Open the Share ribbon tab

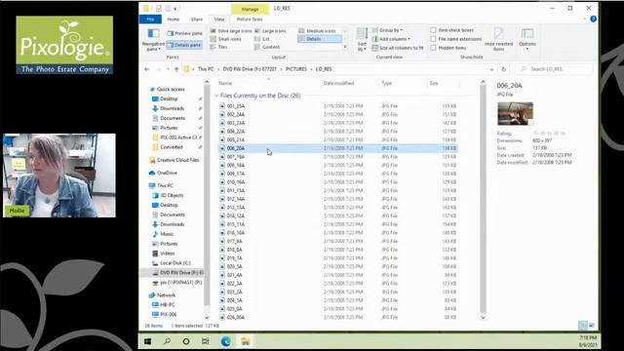pyautogui.click(x=197, y=19)
